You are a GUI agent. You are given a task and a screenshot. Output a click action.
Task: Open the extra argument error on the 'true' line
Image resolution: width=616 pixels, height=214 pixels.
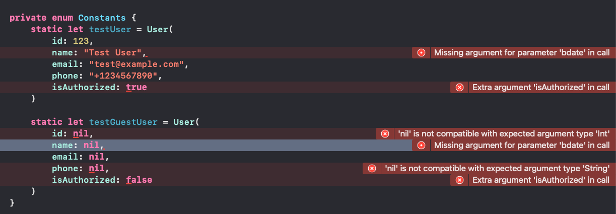(541, 88)
